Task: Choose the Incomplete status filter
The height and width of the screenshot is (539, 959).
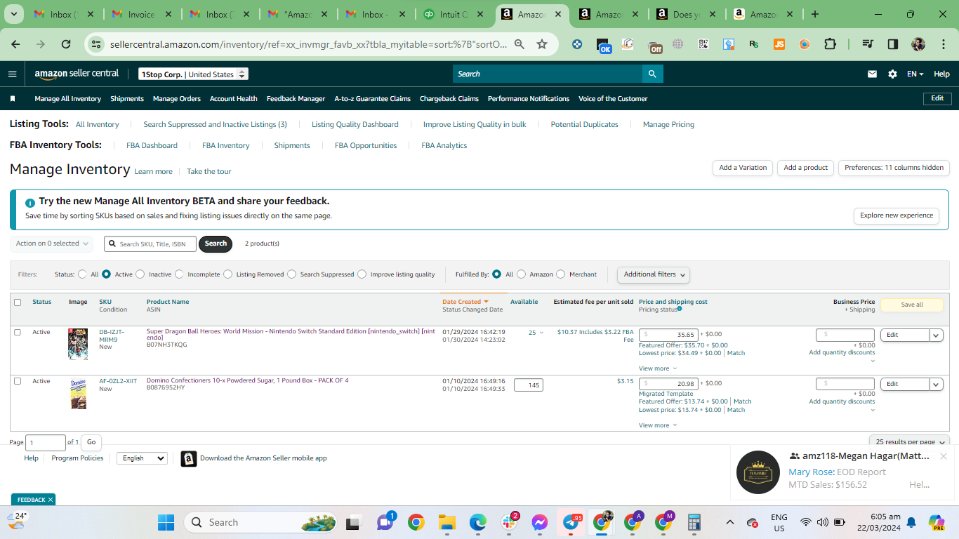Action: click(179, 274)
